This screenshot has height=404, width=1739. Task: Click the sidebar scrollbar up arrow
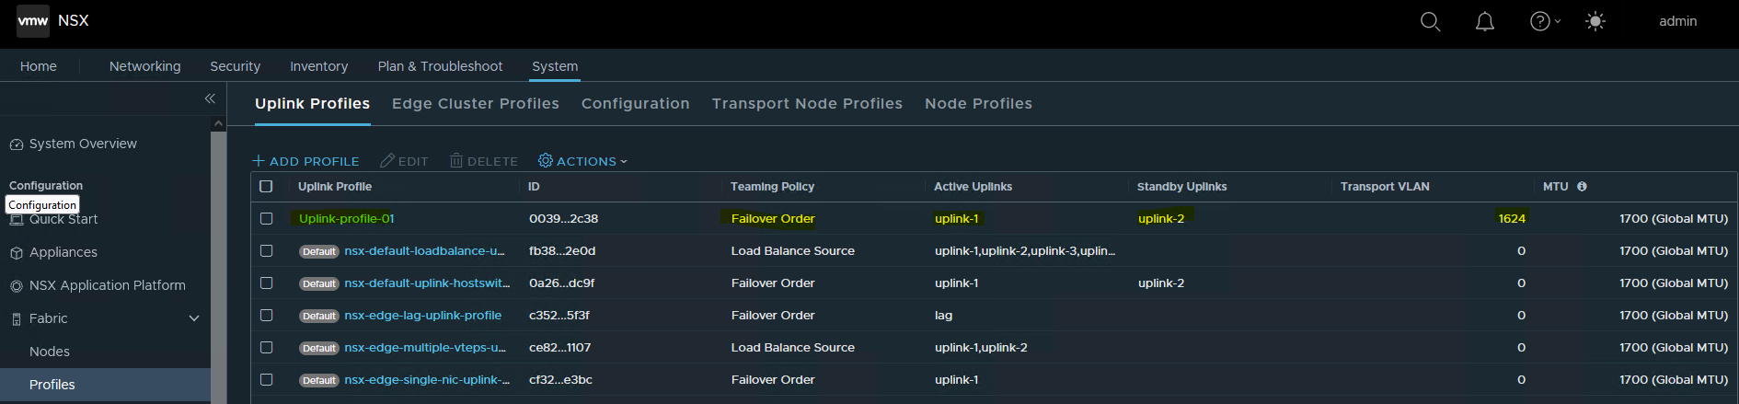point(218,123)
